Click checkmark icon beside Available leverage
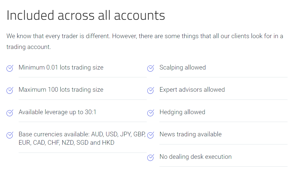 point(10,113)
